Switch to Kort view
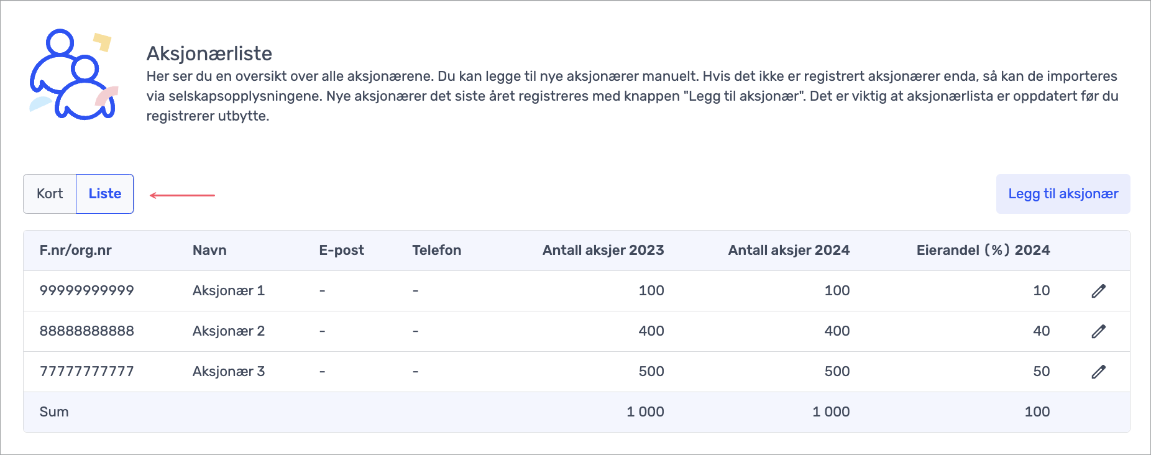 [50, 194]
